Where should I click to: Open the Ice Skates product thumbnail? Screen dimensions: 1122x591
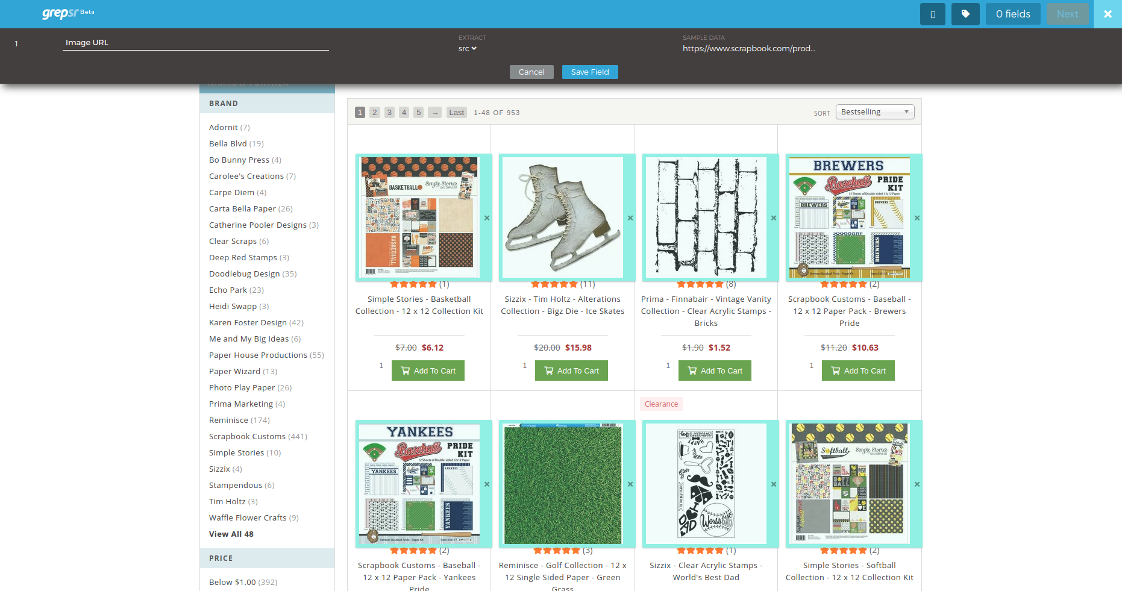click(563, 217)
